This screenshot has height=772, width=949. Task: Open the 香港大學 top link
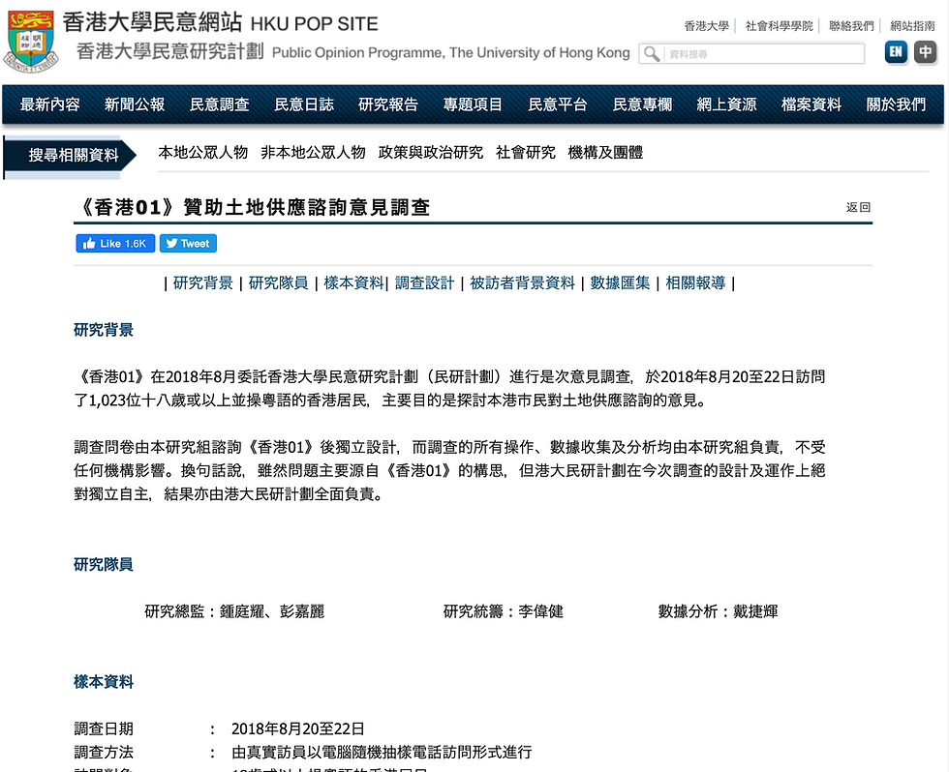click(x=706, y=26)
